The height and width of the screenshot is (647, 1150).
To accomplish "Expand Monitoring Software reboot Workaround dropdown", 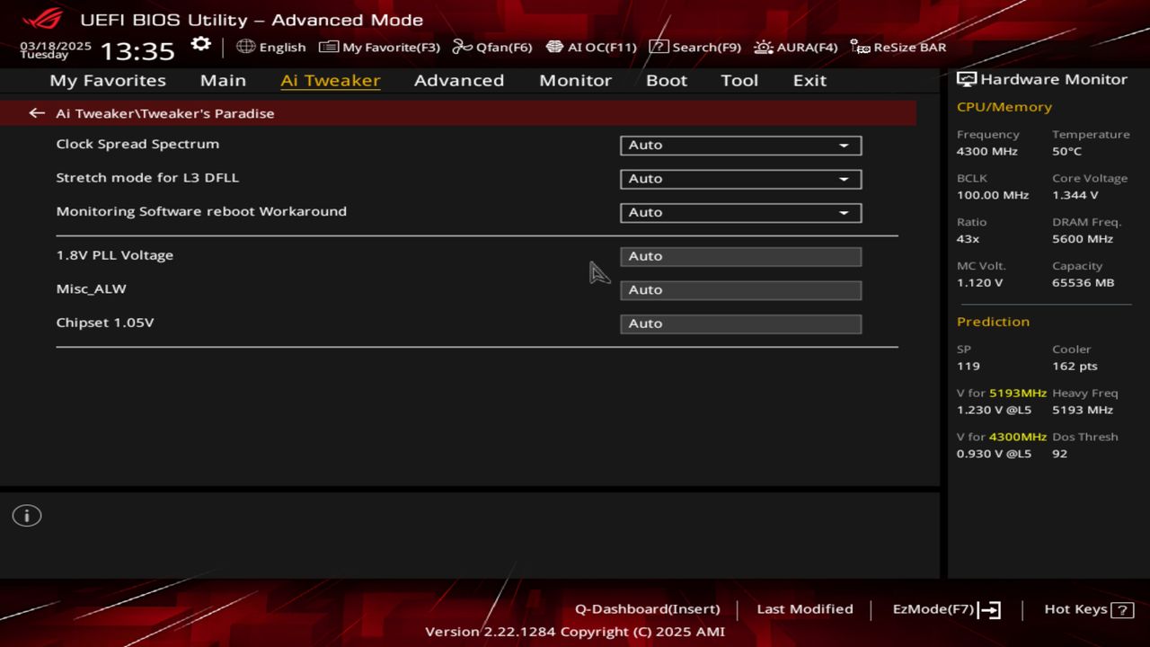I will coord(741,212).
